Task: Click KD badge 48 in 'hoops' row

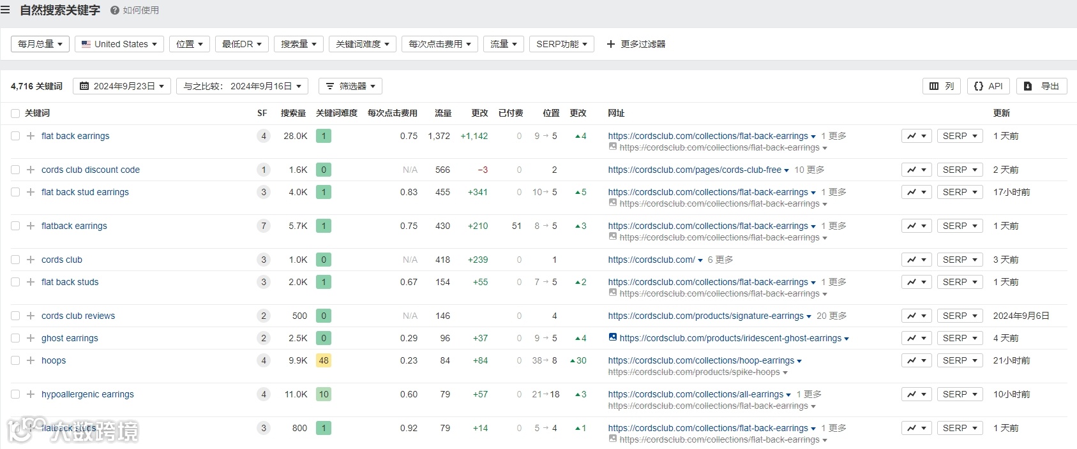Action: 324,360
